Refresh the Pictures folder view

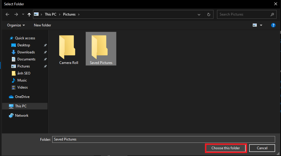tap(209, 14)
